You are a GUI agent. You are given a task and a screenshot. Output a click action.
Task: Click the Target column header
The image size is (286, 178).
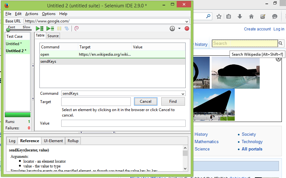(105, 47)
